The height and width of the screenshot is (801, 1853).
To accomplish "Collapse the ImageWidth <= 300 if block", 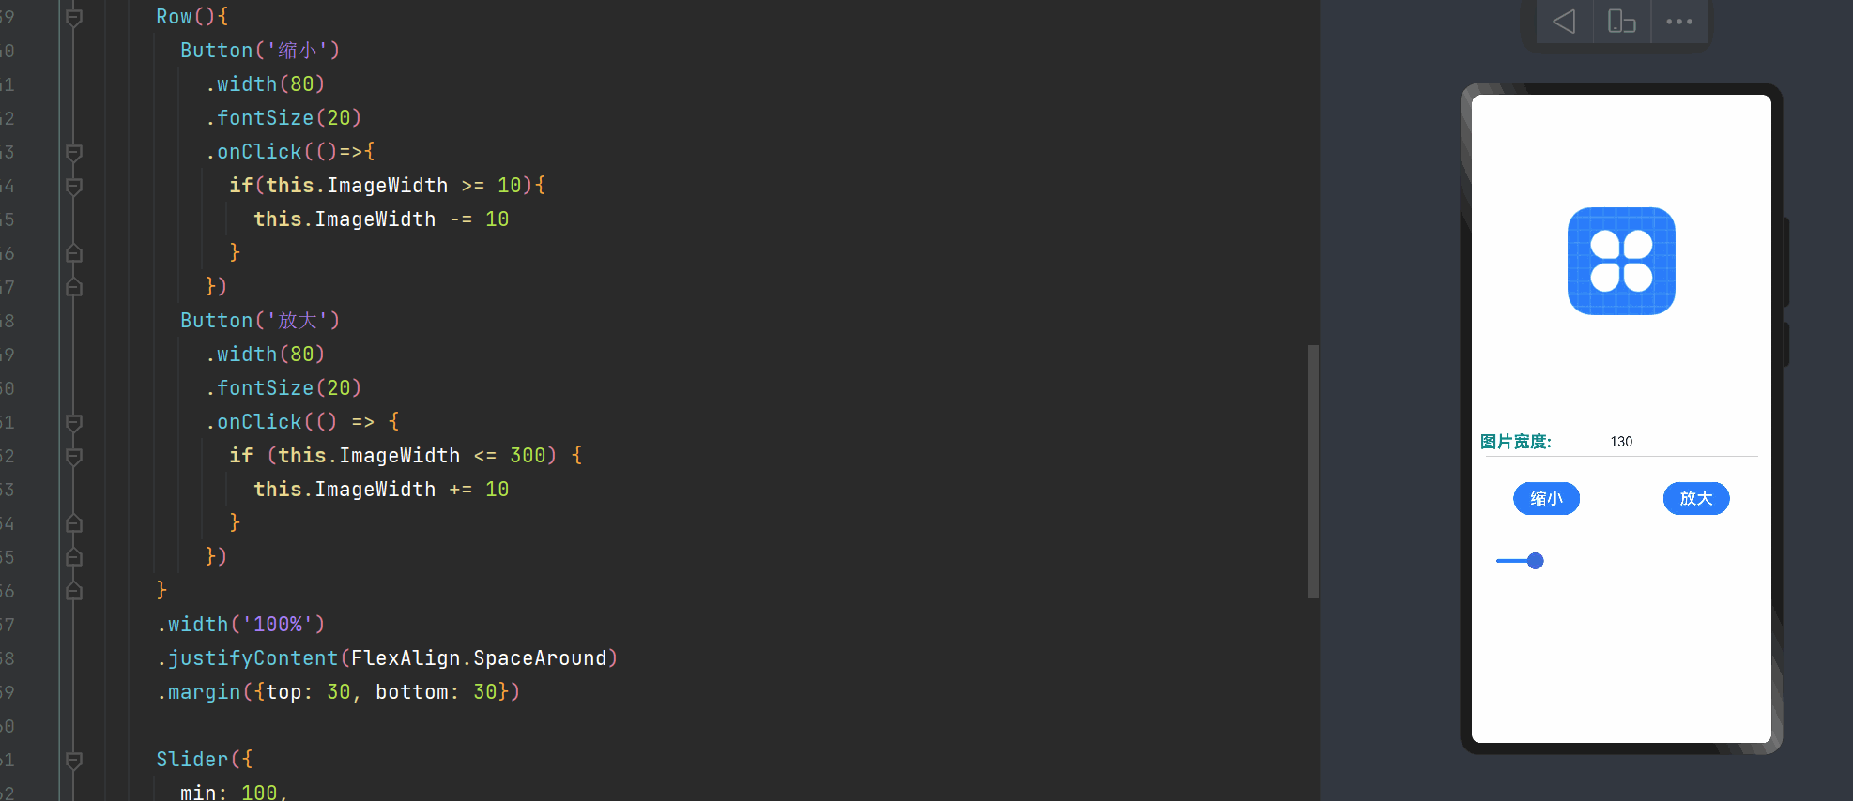I will point(74,456).
